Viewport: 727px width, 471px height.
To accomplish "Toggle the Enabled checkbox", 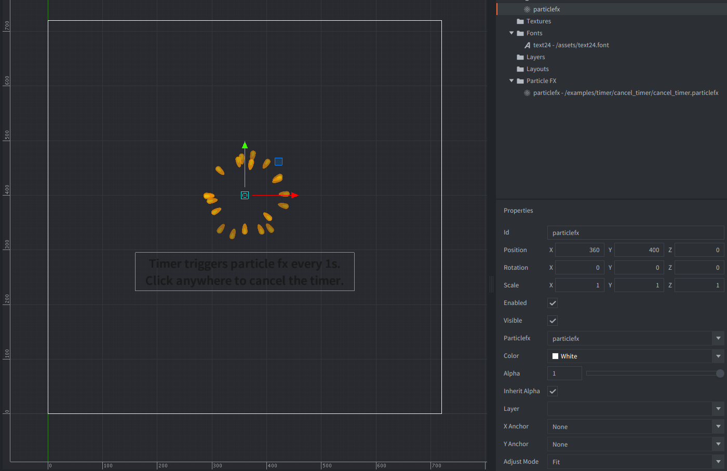I will [x=553, y=303].
